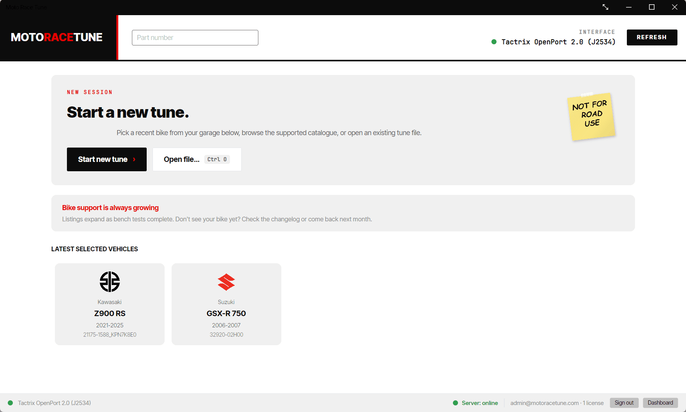Click the Sign out button
The width and height of the screenshot is (686, 412).
point(624,403)
